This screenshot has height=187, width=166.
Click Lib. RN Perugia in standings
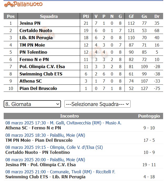pyautogui.click(x=36, y=38)
